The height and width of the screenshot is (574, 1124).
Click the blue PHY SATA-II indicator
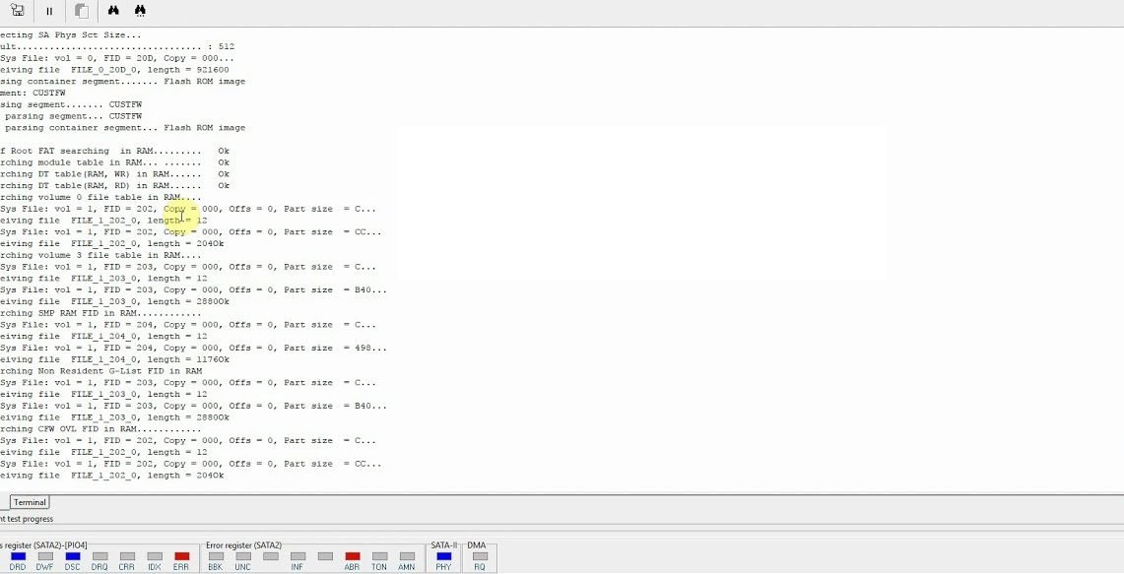click(x=443, y=557)
